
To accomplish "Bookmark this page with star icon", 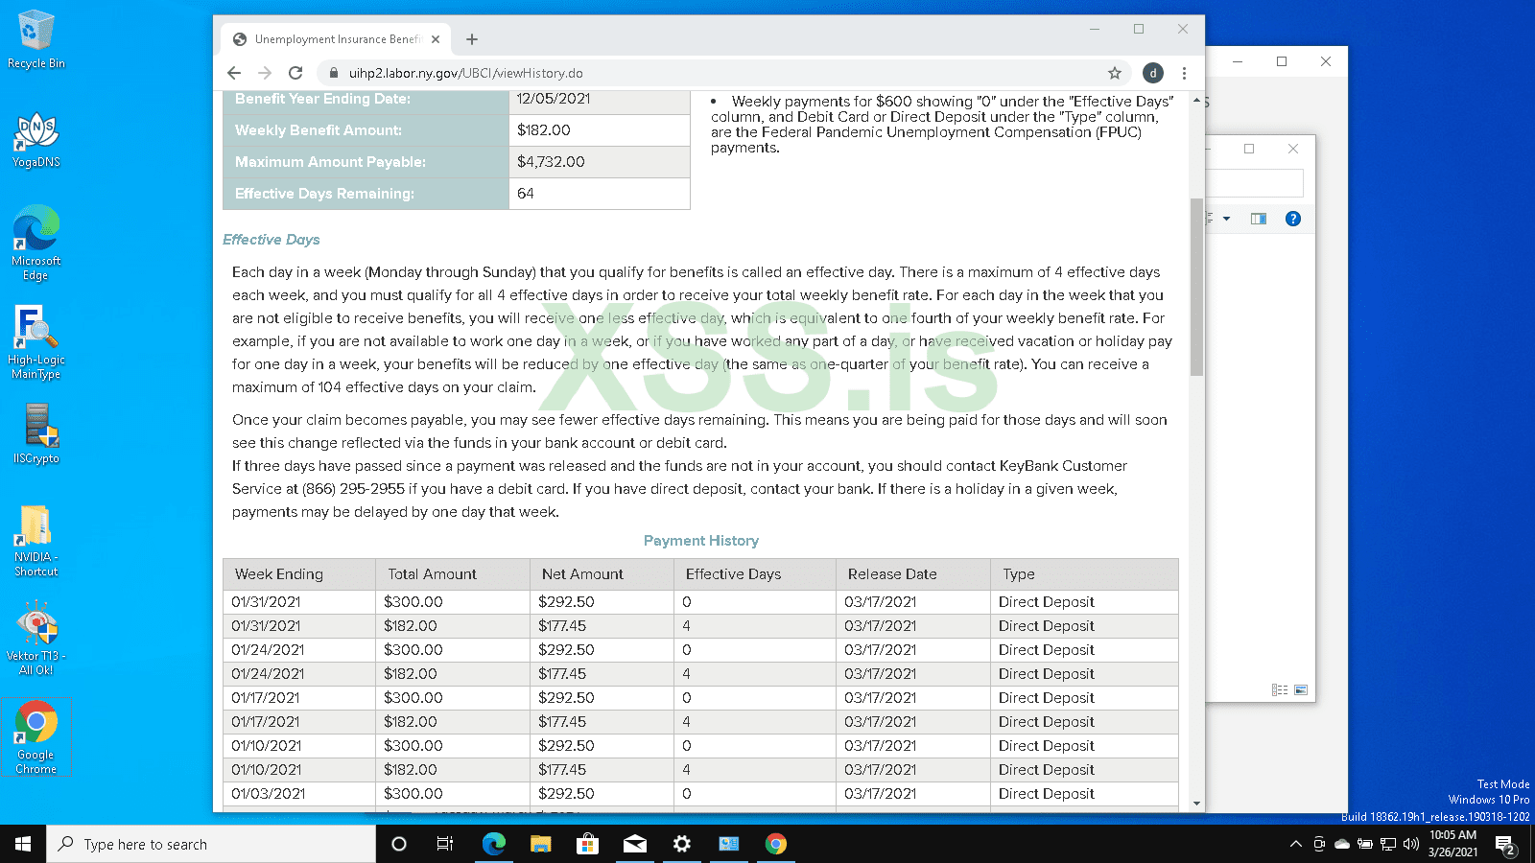I will [x=1115, y=73].
